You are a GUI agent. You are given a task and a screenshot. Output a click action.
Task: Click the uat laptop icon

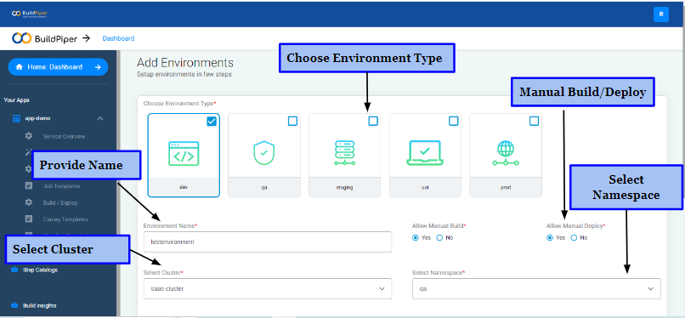[x=425, y=153]
